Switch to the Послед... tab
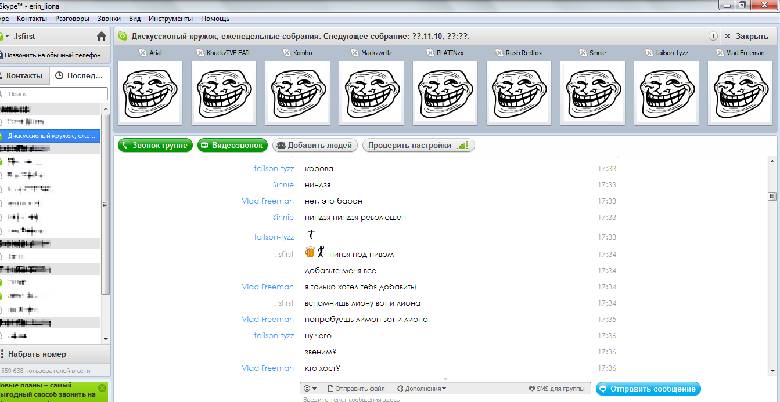Image resolution: width=780 pixels, height=402 pixels. pyautogui.click(x=80, y=76)
